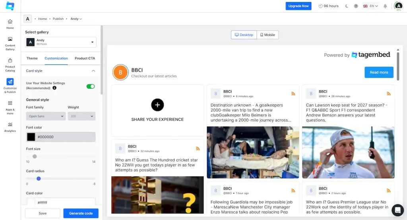Click RSS icon on 2 hours ago post

pyautogui.click(x=389, y=191)
